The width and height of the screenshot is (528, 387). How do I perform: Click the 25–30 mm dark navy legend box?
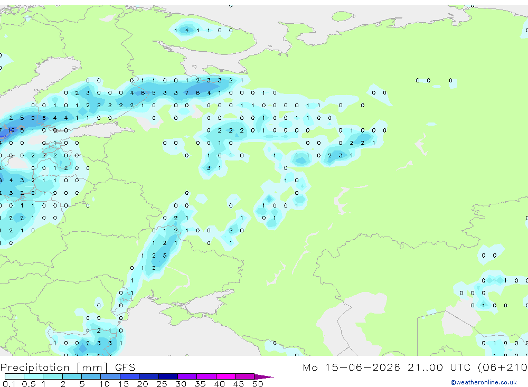click(x=168, y=376)
